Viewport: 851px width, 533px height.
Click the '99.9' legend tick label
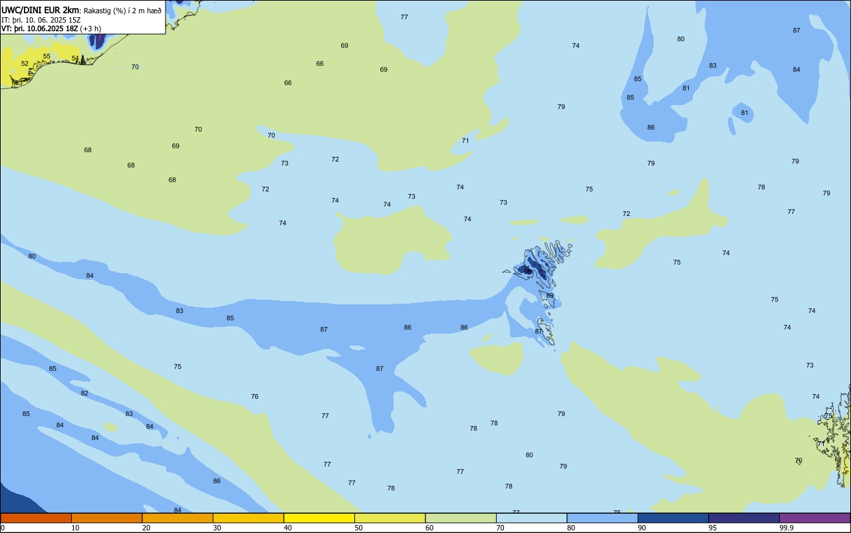787,528
